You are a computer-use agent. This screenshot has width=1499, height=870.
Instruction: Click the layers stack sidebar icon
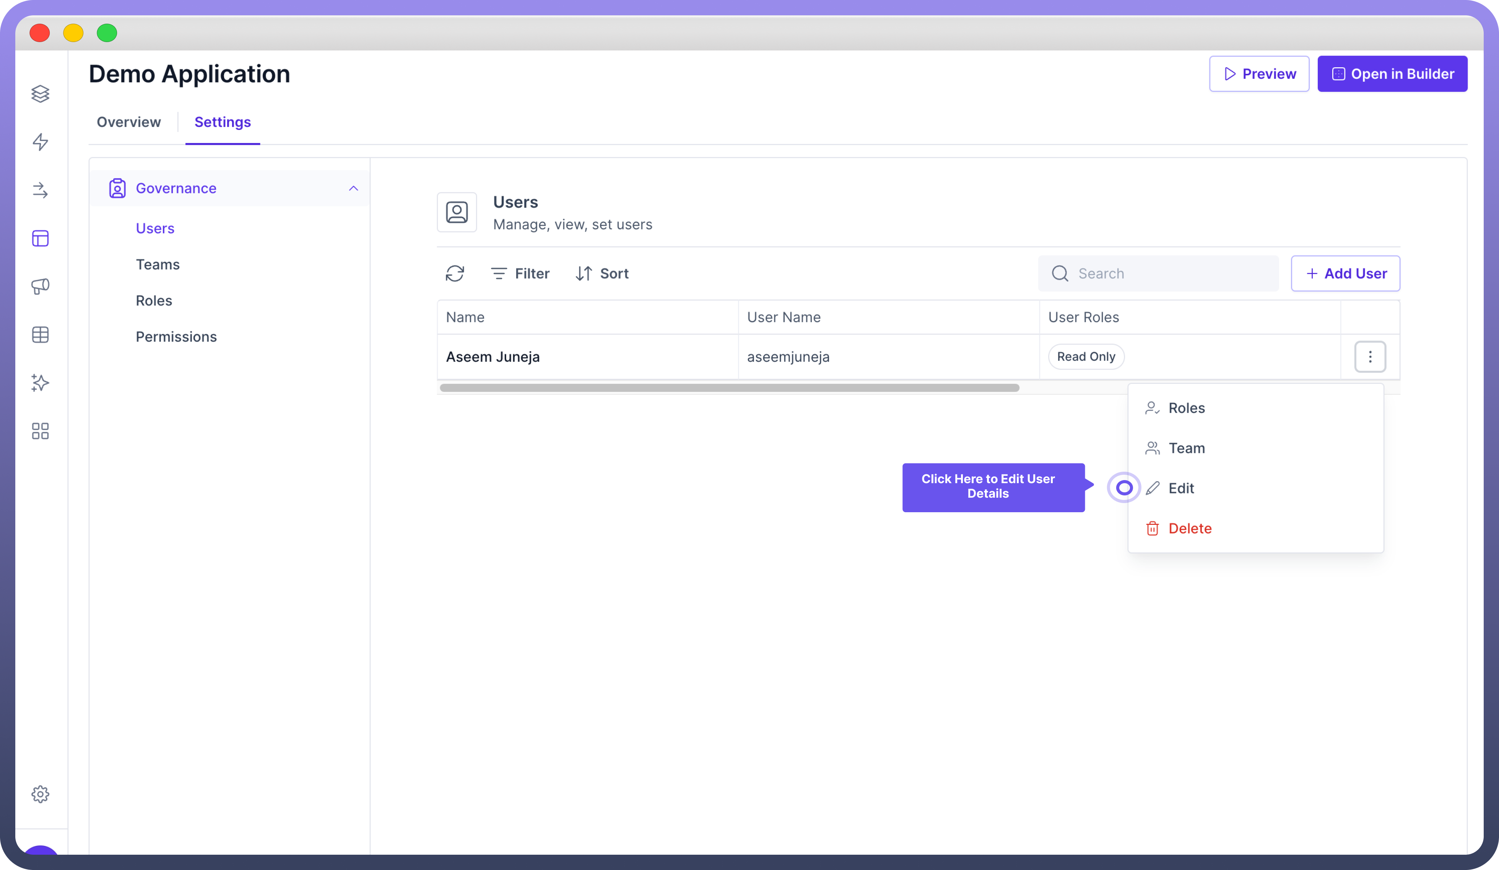point(40,93)
